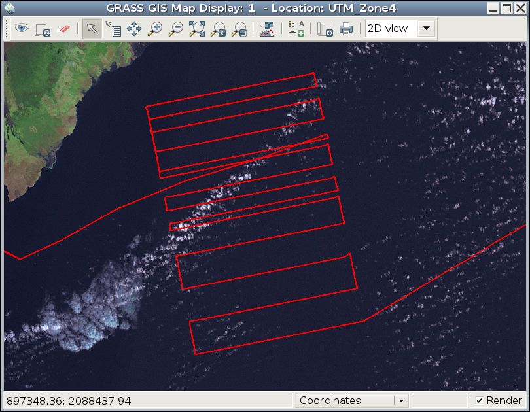Click the Display map eye icon
The height and width of the screenshot is (412, 530).
pyautogui.click(x=22, y=28)
